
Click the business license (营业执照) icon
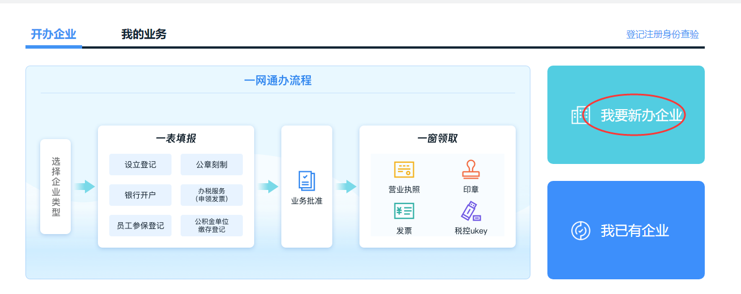pos(404,170)
